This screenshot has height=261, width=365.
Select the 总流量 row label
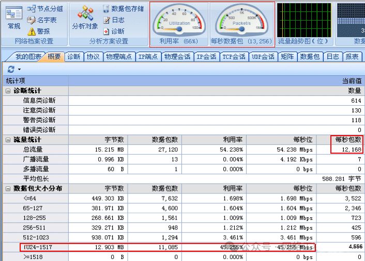33,150
